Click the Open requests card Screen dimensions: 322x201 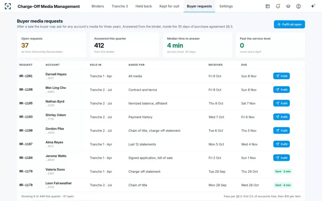tap(52, 45)
